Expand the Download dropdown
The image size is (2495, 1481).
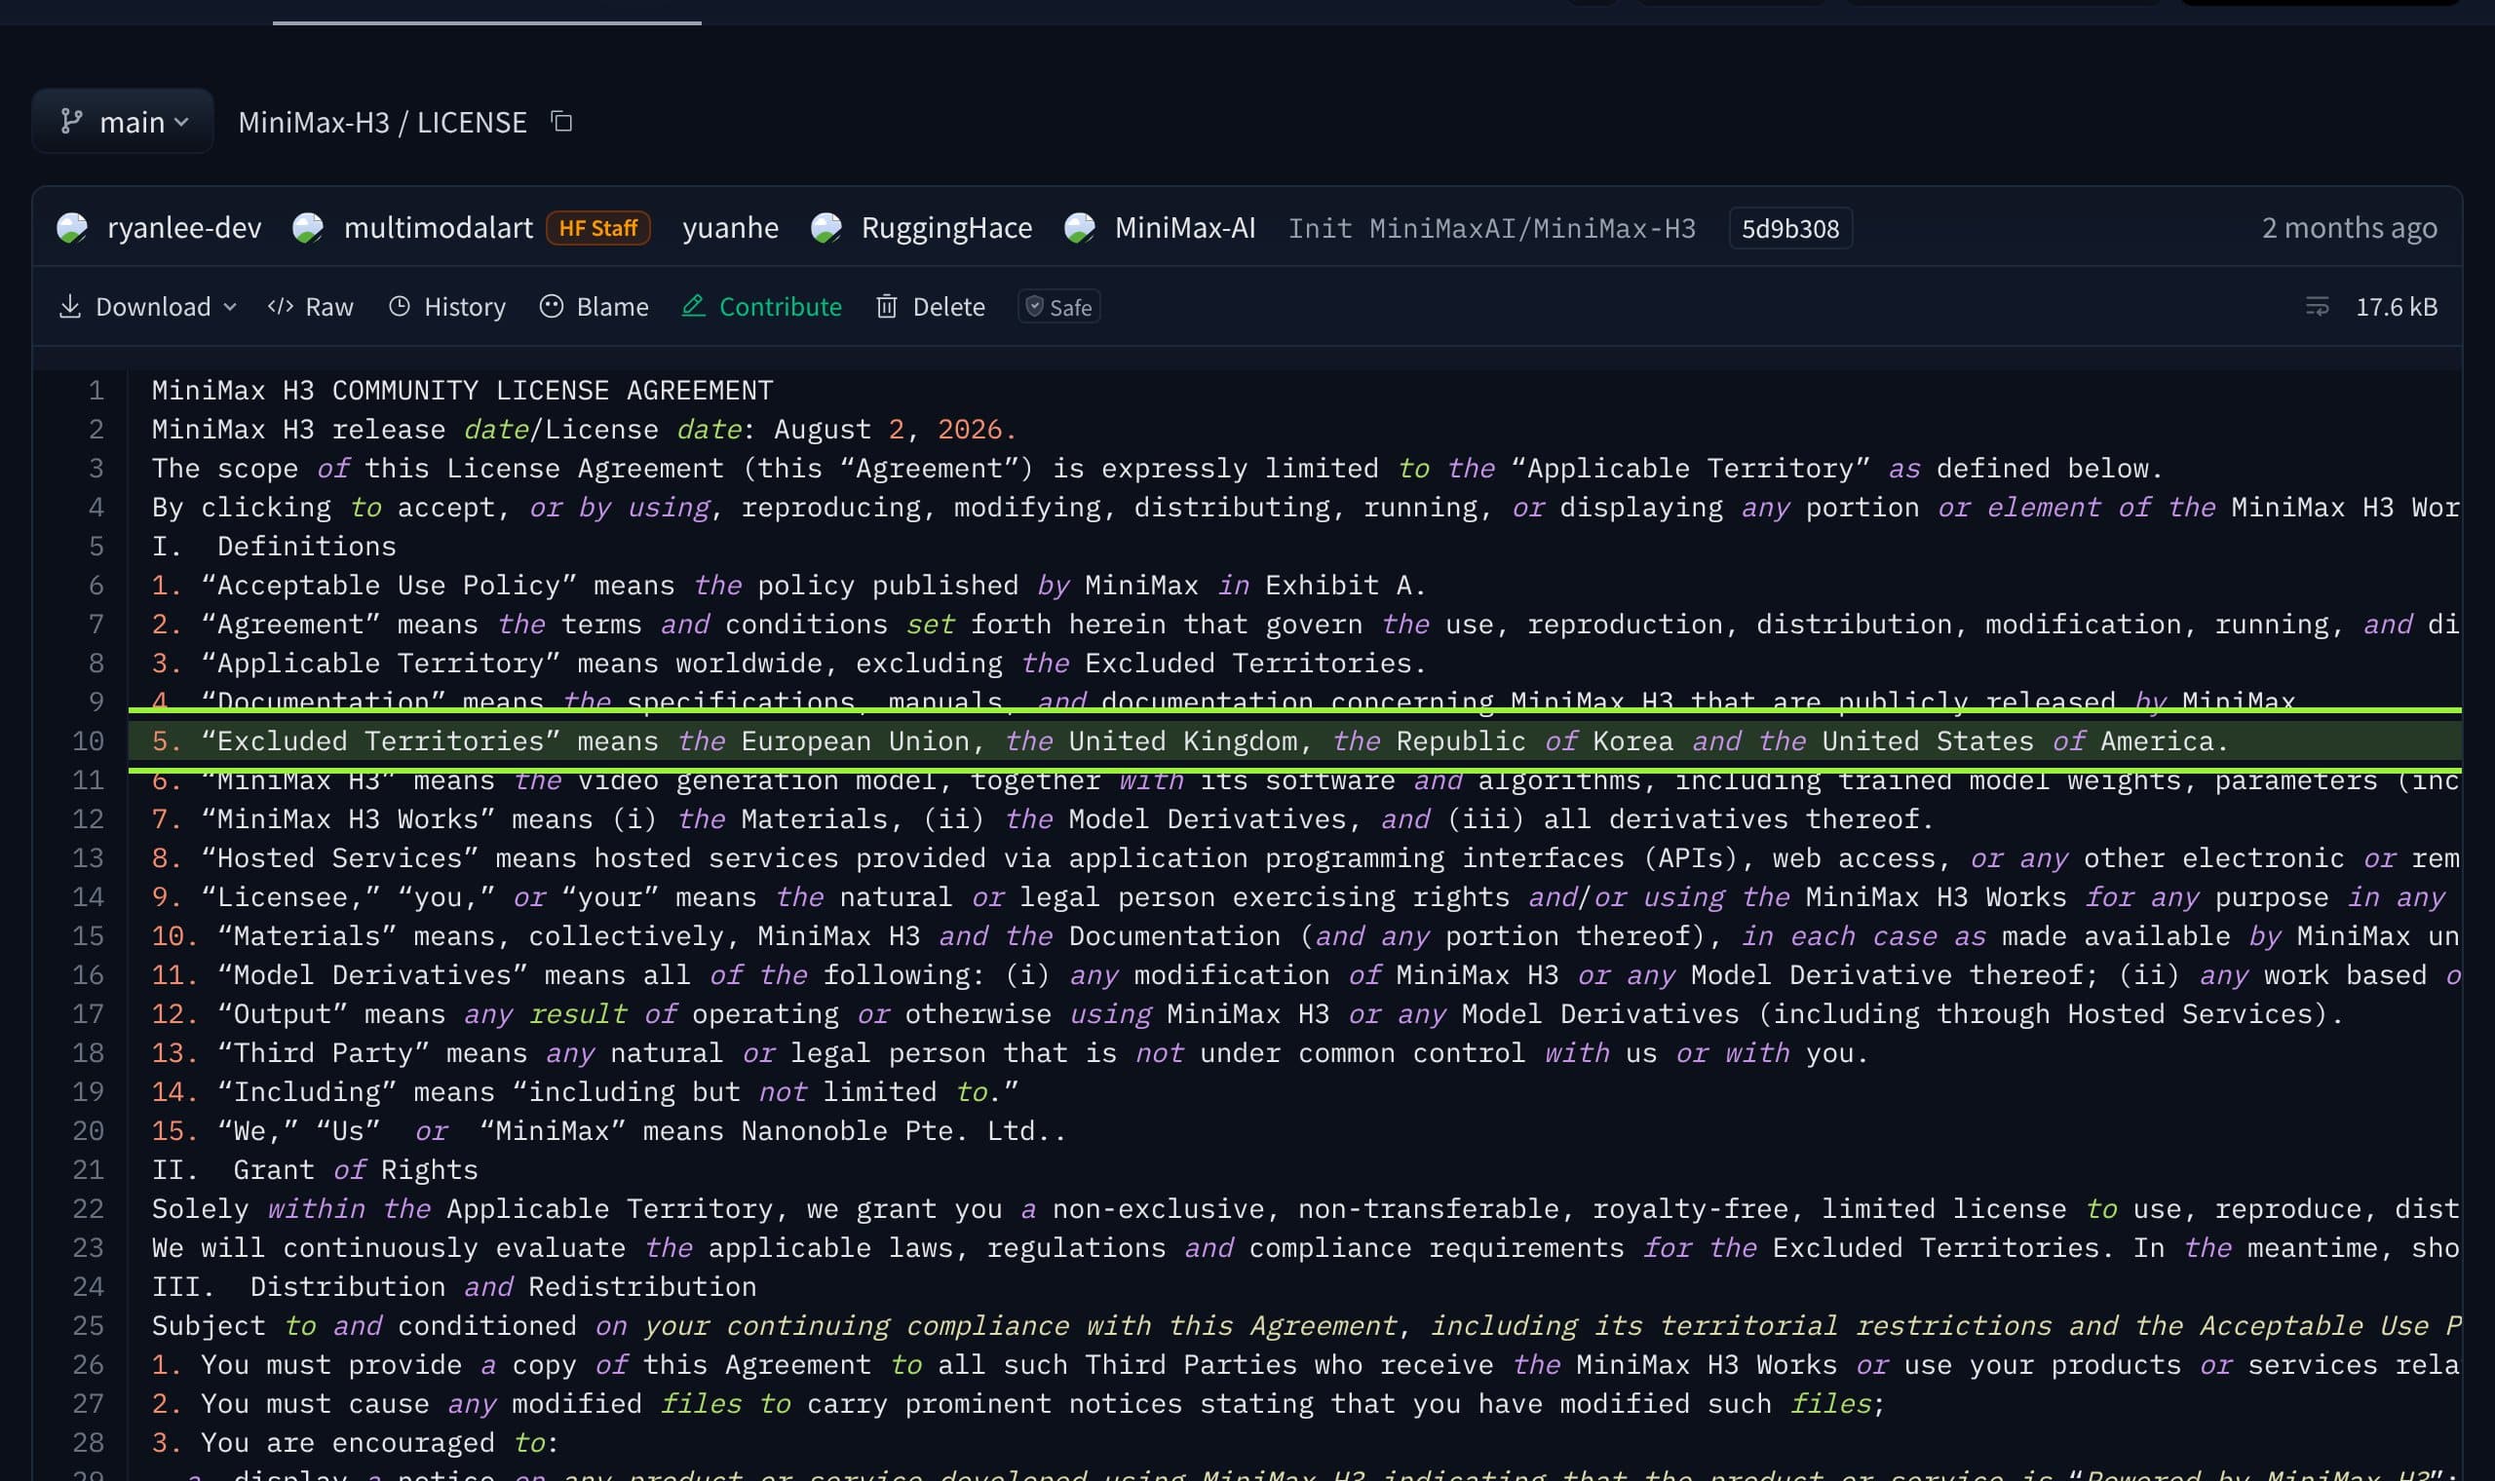(148, 306)
